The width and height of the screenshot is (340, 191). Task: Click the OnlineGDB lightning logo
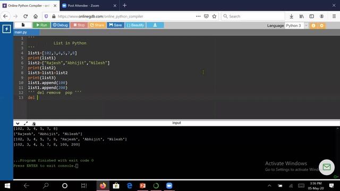coord(6,29)
